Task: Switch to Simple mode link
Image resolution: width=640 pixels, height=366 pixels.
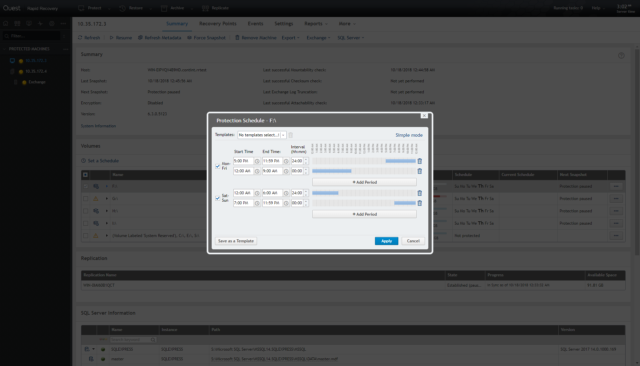Action: click(409, 135)
